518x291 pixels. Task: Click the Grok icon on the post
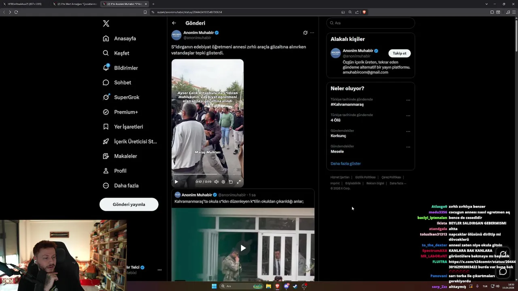click(x=306, y=33)
